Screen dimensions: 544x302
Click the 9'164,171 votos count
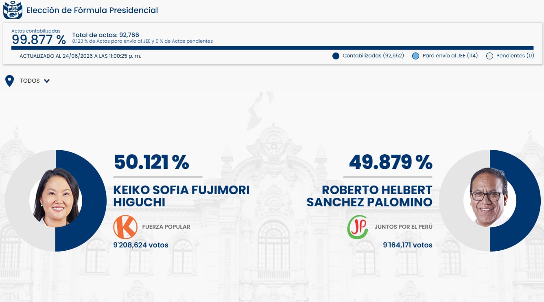(x=407, y=245)
